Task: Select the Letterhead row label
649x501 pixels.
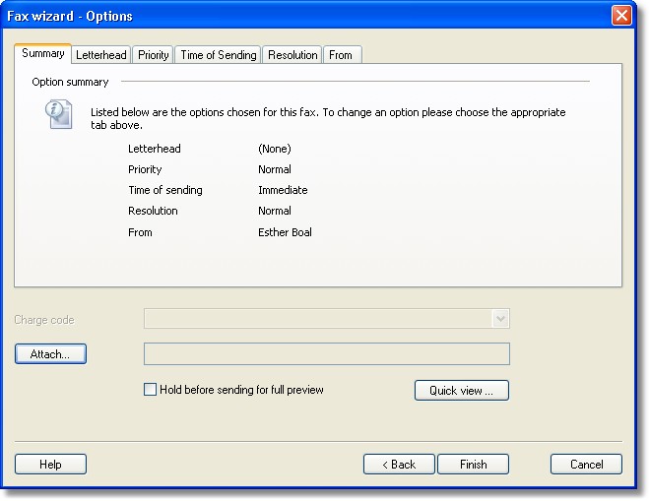Action: pyautogui.click(x=155, y=149)
